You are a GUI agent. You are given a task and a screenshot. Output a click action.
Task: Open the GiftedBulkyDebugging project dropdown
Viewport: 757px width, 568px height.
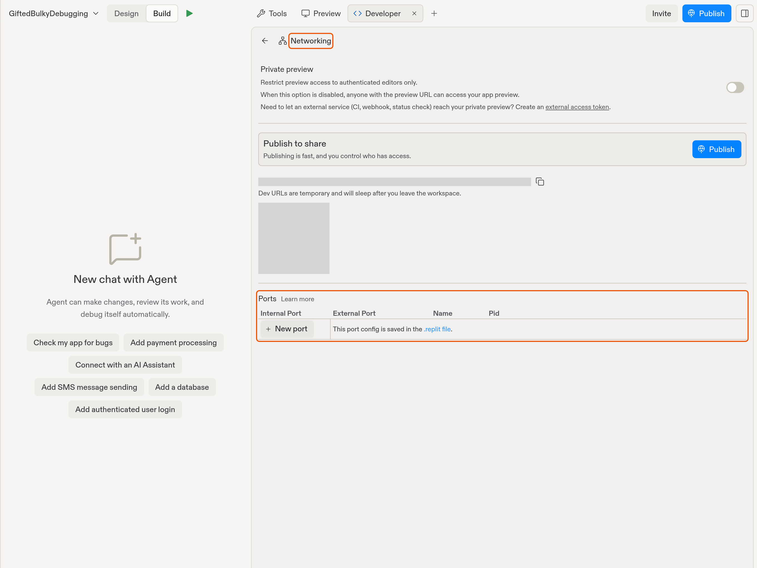click(x=54, y=13)
